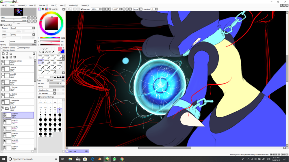Viewport: 289px width, 162px height.
Task: Open the Stabilizer value dropdown
Action: (156, 9)
